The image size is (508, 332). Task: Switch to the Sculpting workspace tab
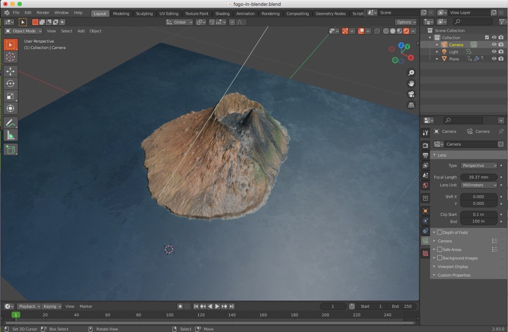click(x=144, y=14)
